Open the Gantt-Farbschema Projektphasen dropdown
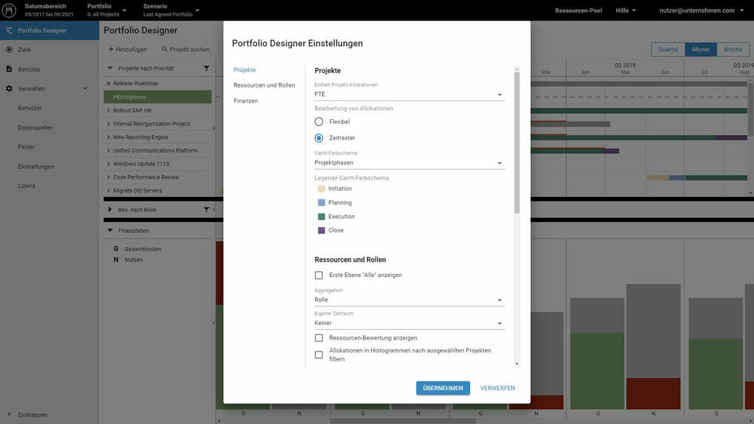 pos(409,163)
